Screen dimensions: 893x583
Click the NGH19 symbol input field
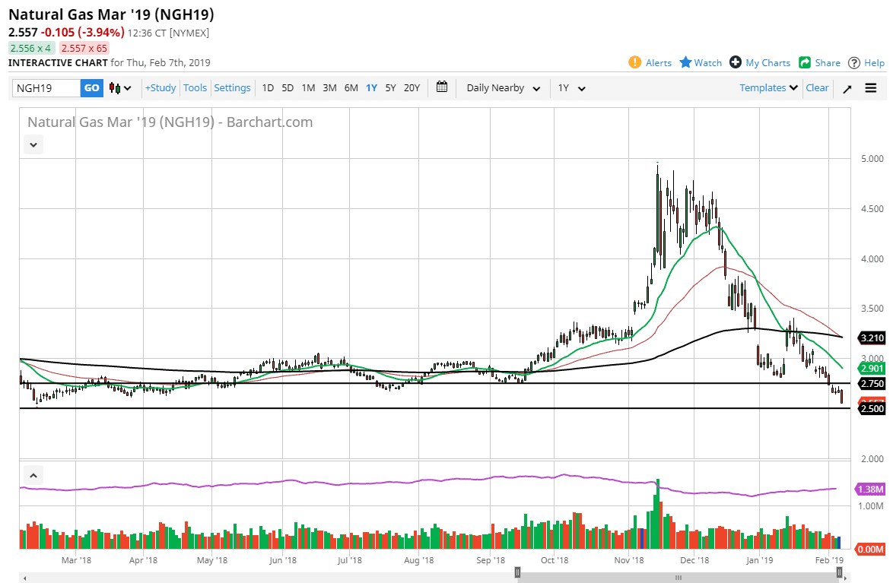click(x=46, y=88)
